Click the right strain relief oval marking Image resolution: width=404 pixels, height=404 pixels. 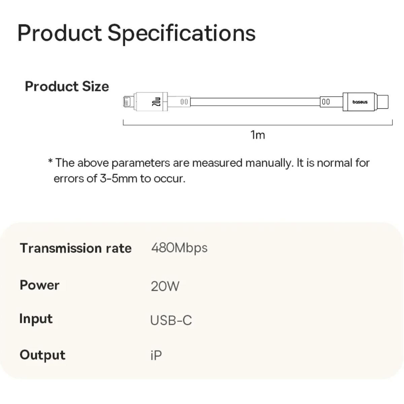pyautogui.click(x=326, y=102)
